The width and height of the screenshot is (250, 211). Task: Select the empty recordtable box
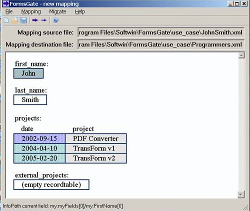point(51,184)
